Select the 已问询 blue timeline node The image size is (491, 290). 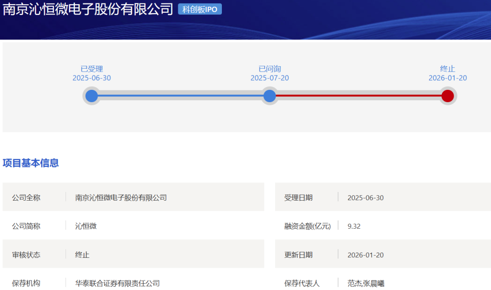point(270,96)
